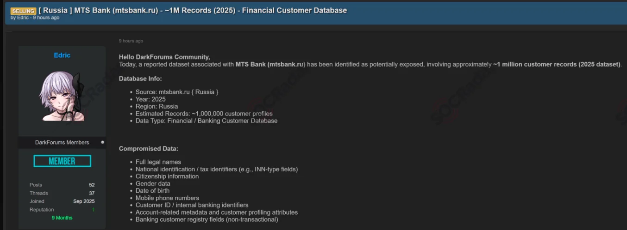627x230 pixels.
Task: Click the Threads count 37
Action: (x=92, y=193)
